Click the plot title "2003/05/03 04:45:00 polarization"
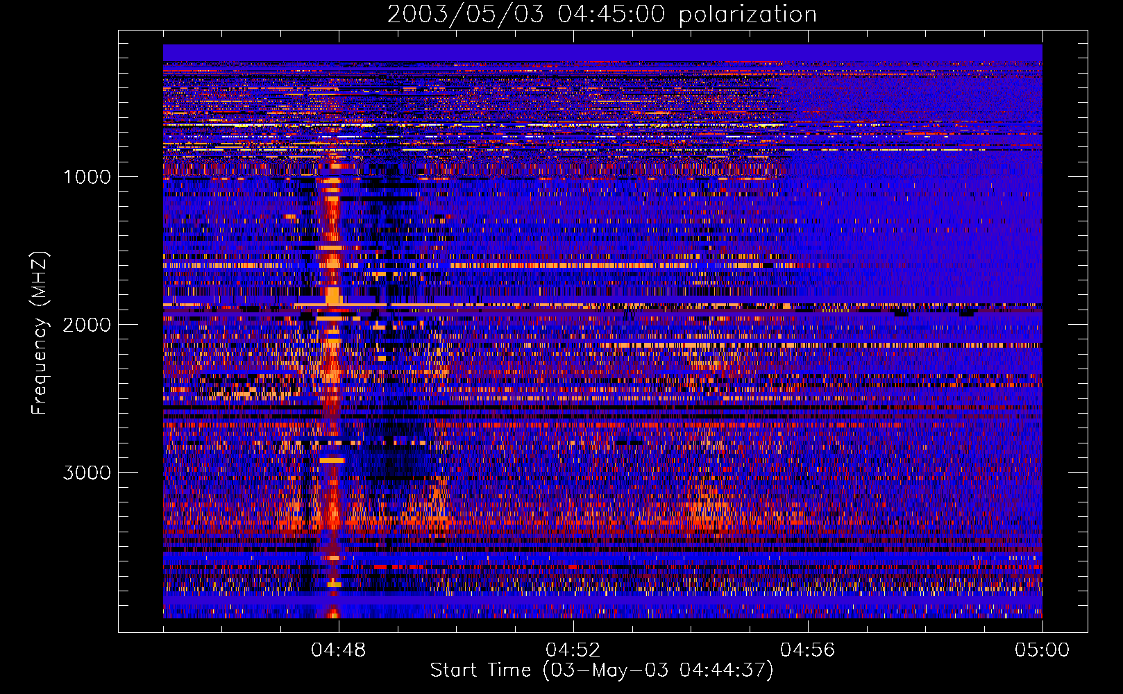 point(602,15)
